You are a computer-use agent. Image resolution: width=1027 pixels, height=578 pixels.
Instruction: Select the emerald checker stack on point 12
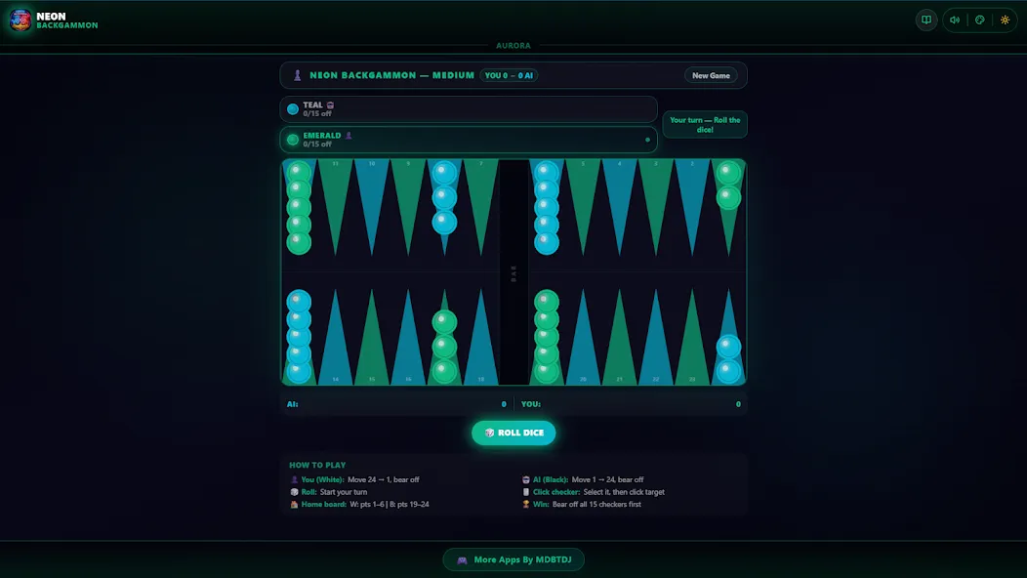(x=299, y=207)
